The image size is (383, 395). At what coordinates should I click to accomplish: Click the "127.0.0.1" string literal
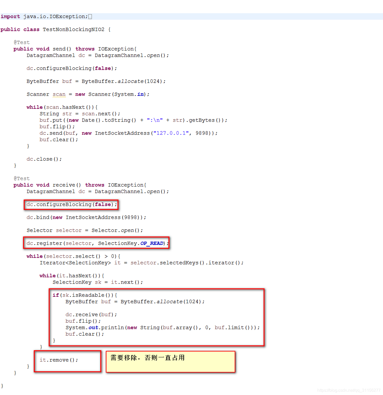click(x=171, y=133)
